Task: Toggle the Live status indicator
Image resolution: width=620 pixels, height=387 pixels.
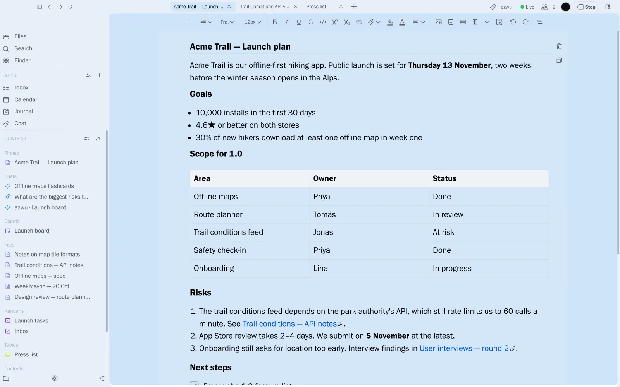Action: click(x=527, y=7)
